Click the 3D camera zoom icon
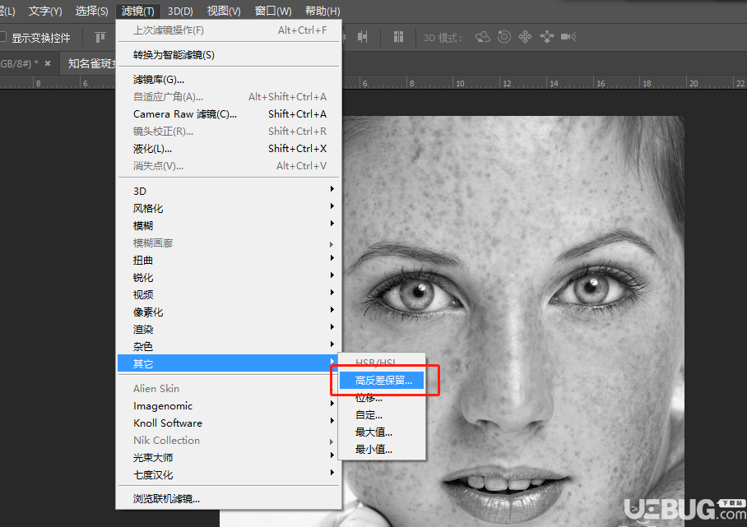 [568, 37]
